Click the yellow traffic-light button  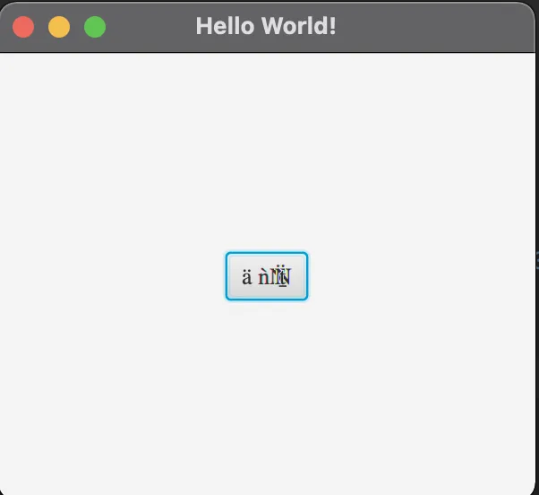[x=59, y=27]
